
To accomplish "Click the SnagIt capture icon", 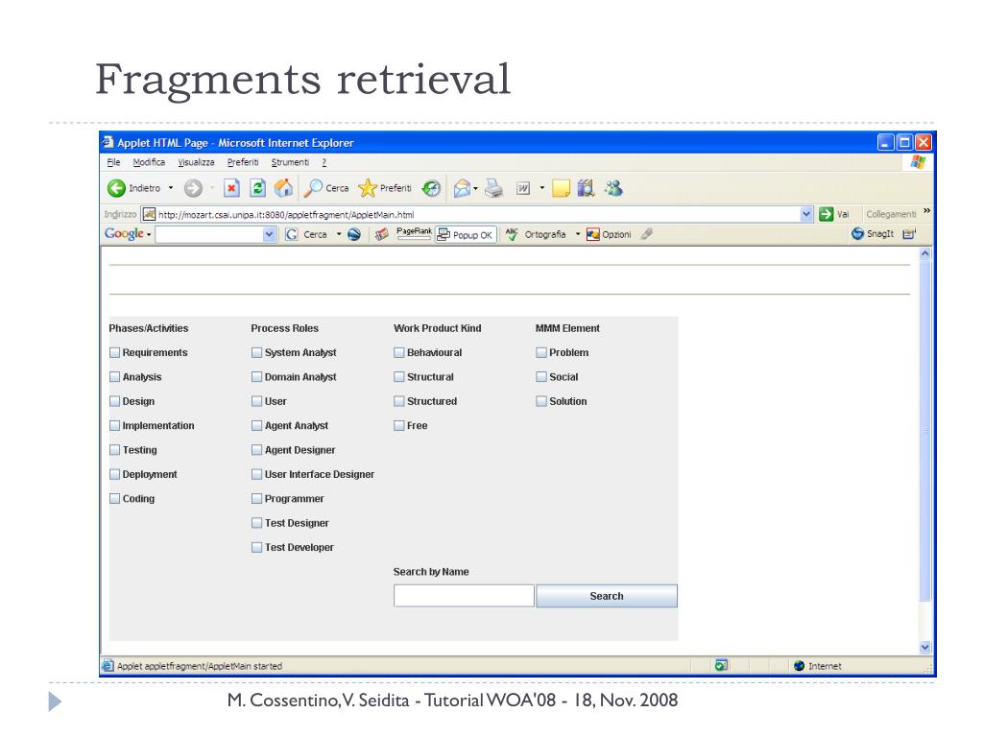I will tap(857, 234).
